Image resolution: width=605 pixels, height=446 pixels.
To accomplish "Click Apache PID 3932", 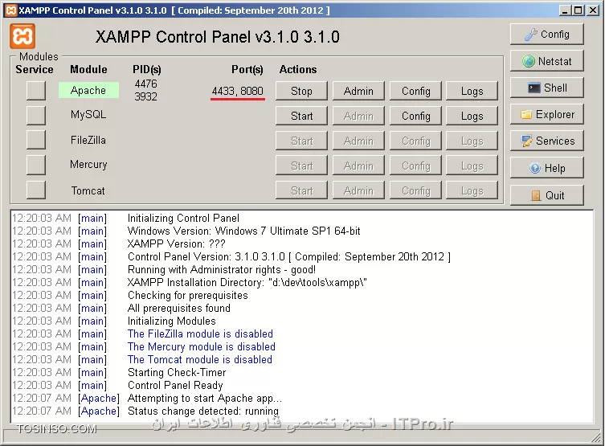I will [146, 96].
